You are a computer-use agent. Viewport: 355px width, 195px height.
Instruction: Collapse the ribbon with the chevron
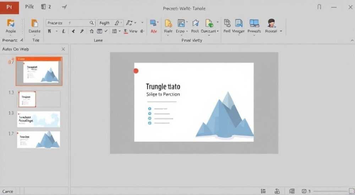[x=352, y=40]
